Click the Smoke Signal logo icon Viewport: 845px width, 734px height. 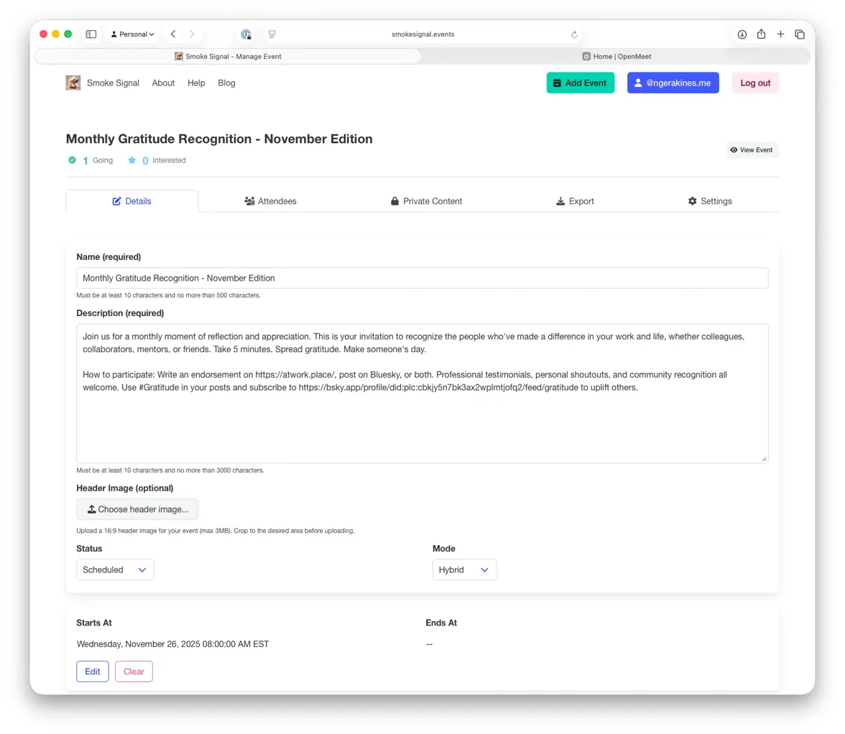(x=73, y=83)
